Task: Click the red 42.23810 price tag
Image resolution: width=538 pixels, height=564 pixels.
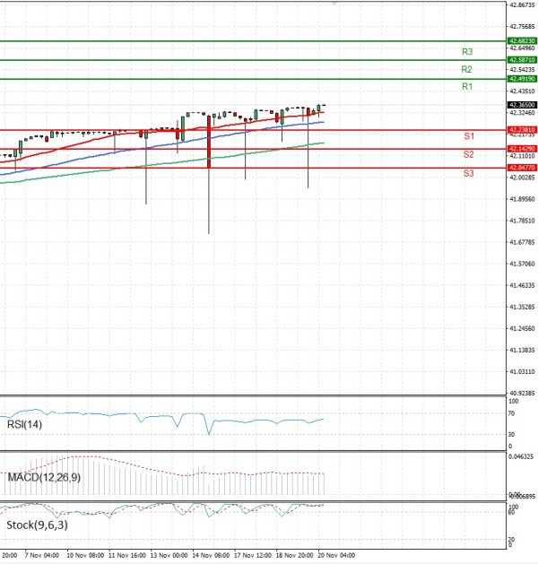Action: coord(522,130)
